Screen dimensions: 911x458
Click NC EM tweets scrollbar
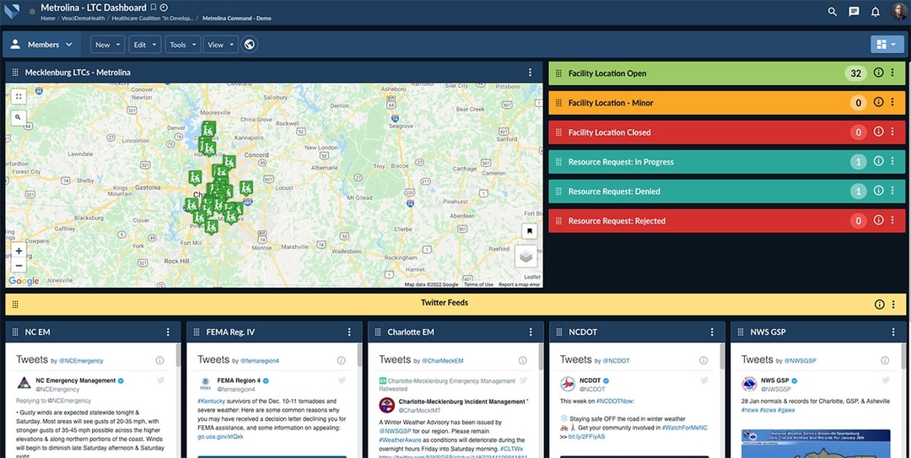[178, 355]
